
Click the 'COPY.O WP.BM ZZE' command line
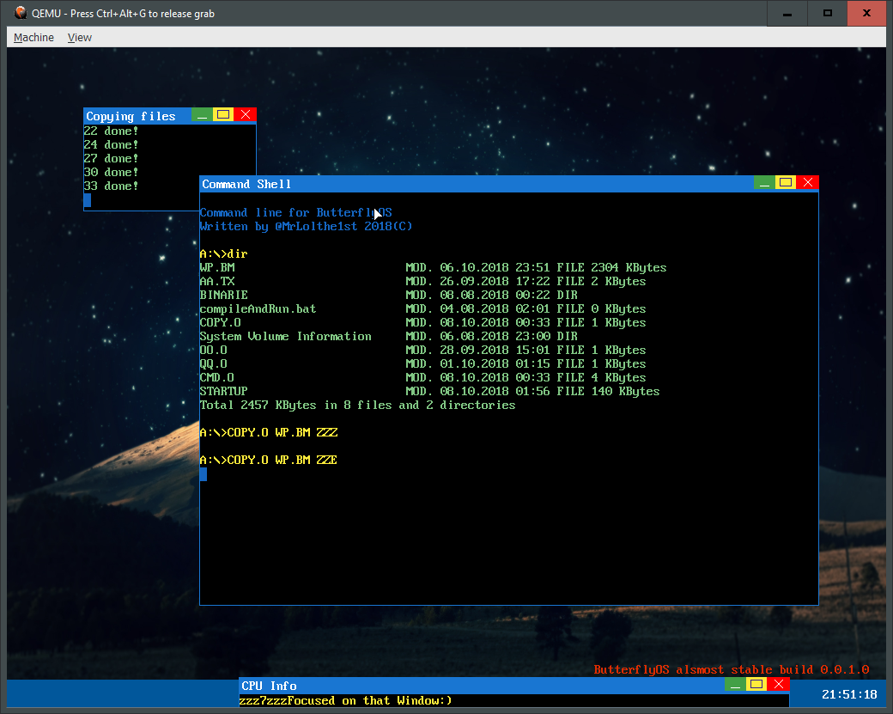coord(269,460)
